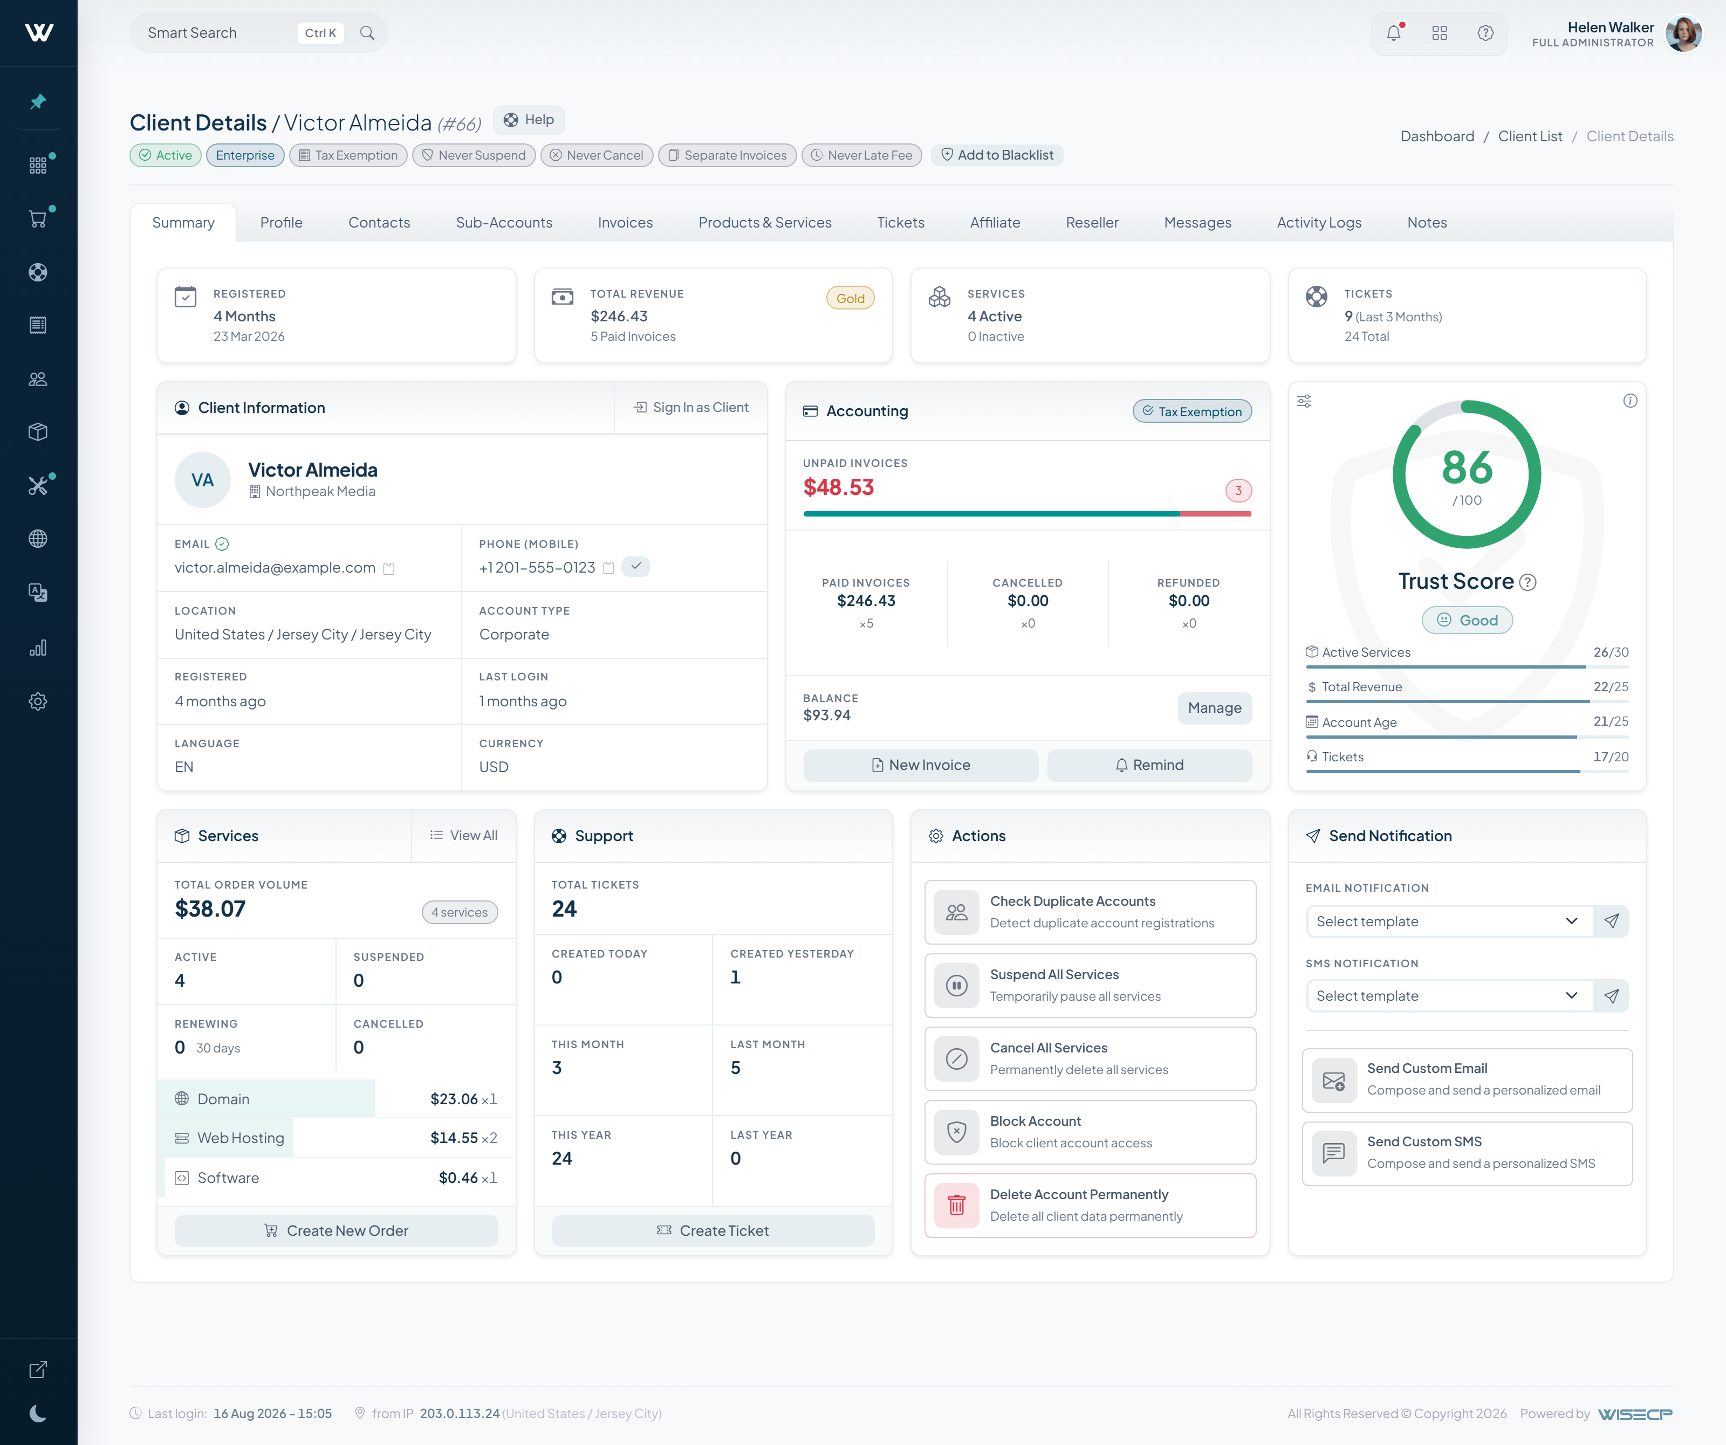Toggle the Tax Exemption tag under client name
The height and width of the screenshot is (1445, 1726).
348,155
